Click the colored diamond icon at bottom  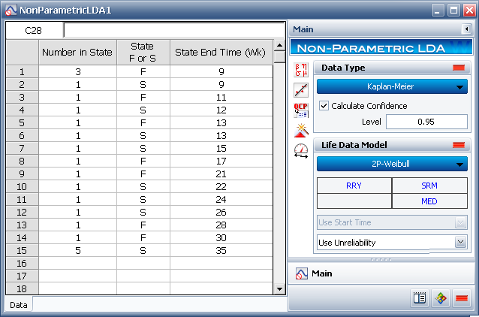pos(441,297)
